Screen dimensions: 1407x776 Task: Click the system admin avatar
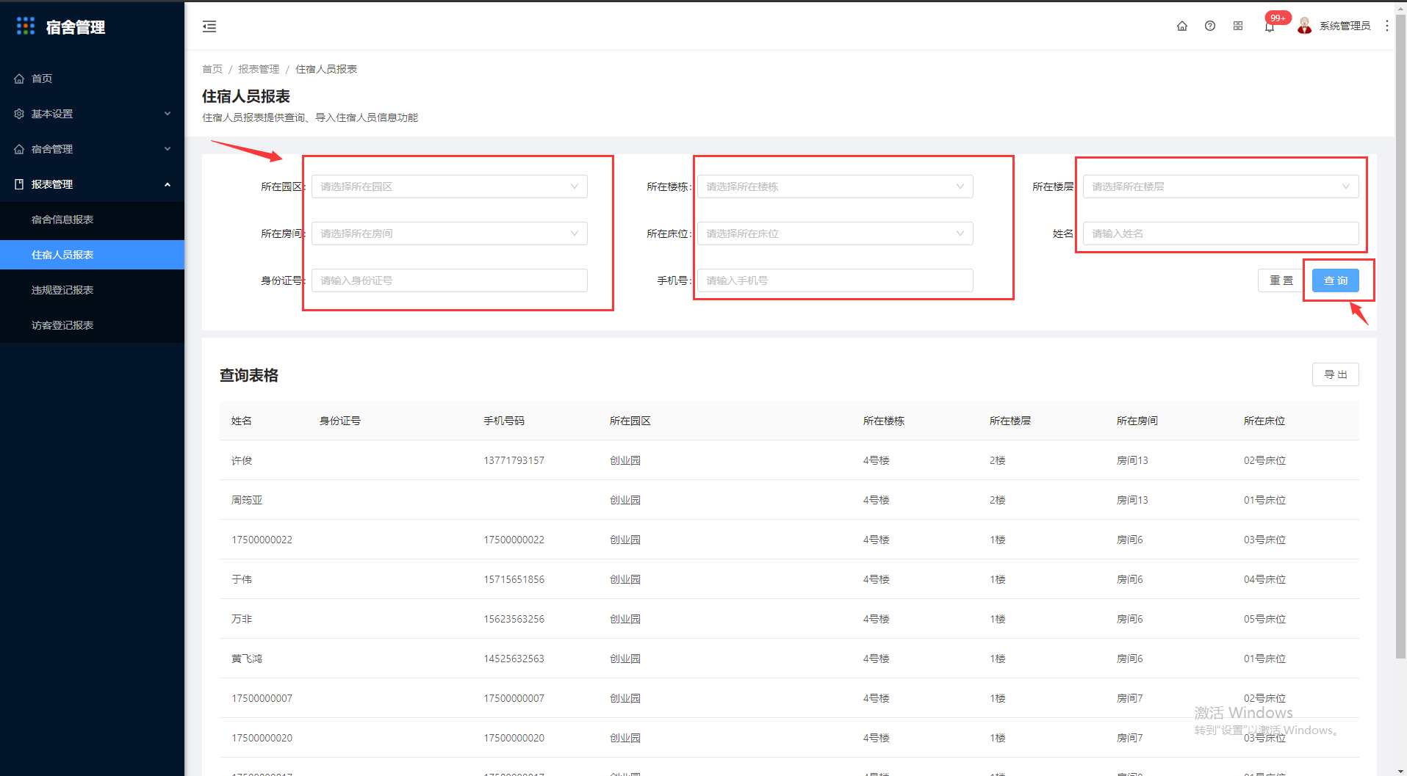1305,26
